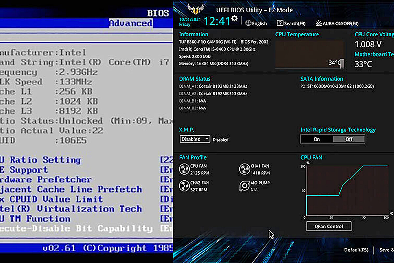Click the AIO PUMP icon
Image resolution: width=394 pixels, height=263 pixels.
pyautogui.click(x=244, y=186)
